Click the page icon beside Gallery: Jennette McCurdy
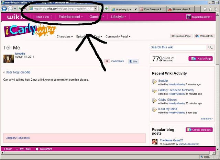Image resolution: width=220 pixels, height=160 pixels. 154,91
